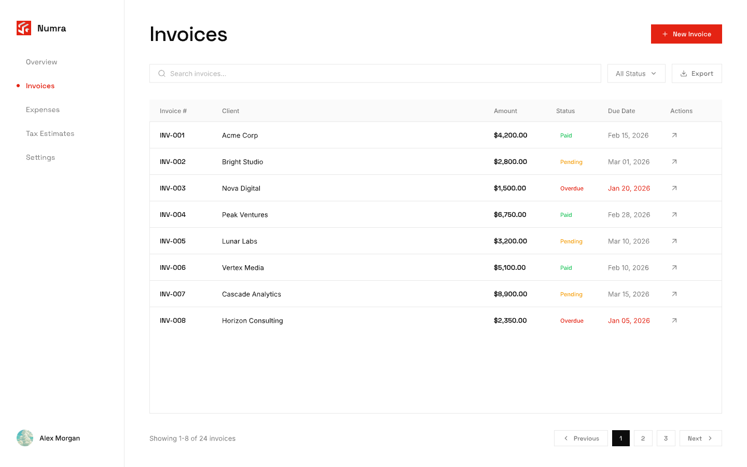Click the red active Invoices indicator dot
Screen dimensions: 747x467
18,86
